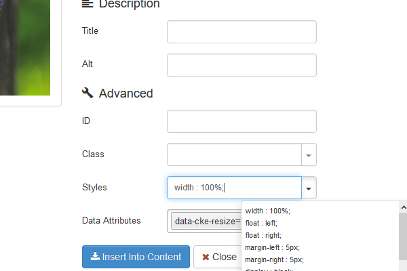Click the red X icon on Close
Screen dimensions: 407x271
206,257
